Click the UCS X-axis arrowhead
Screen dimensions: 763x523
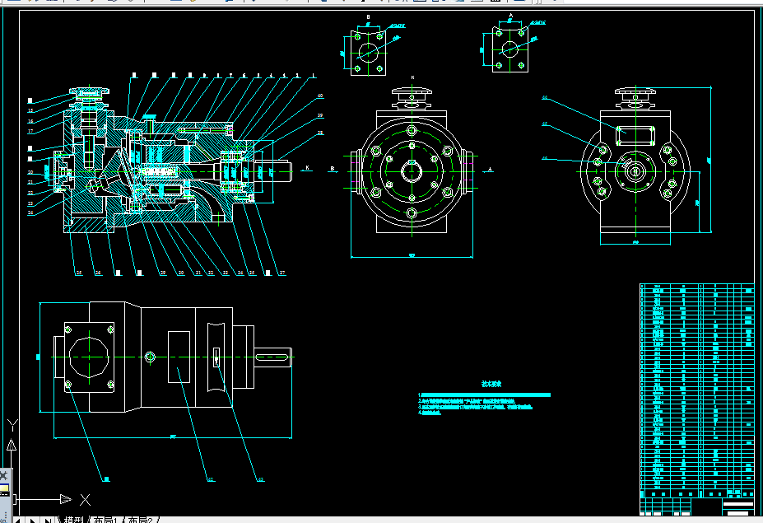(66, 499)
